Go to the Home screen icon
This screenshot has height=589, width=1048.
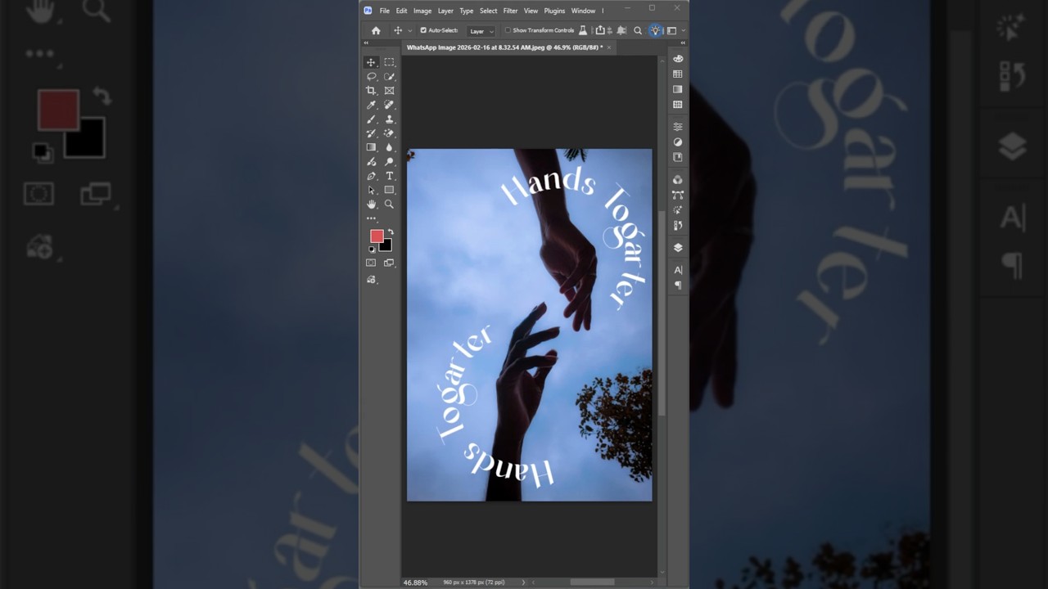click(x=376, y=30)
